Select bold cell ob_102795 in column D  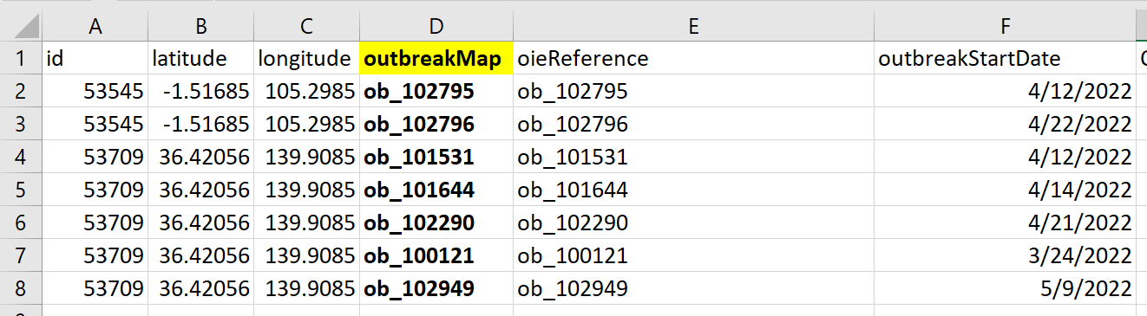[x=436, y=91]
